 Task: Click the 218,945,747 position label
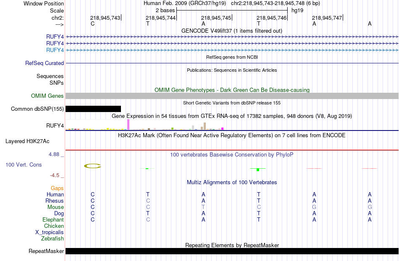(x=327, y=18)
